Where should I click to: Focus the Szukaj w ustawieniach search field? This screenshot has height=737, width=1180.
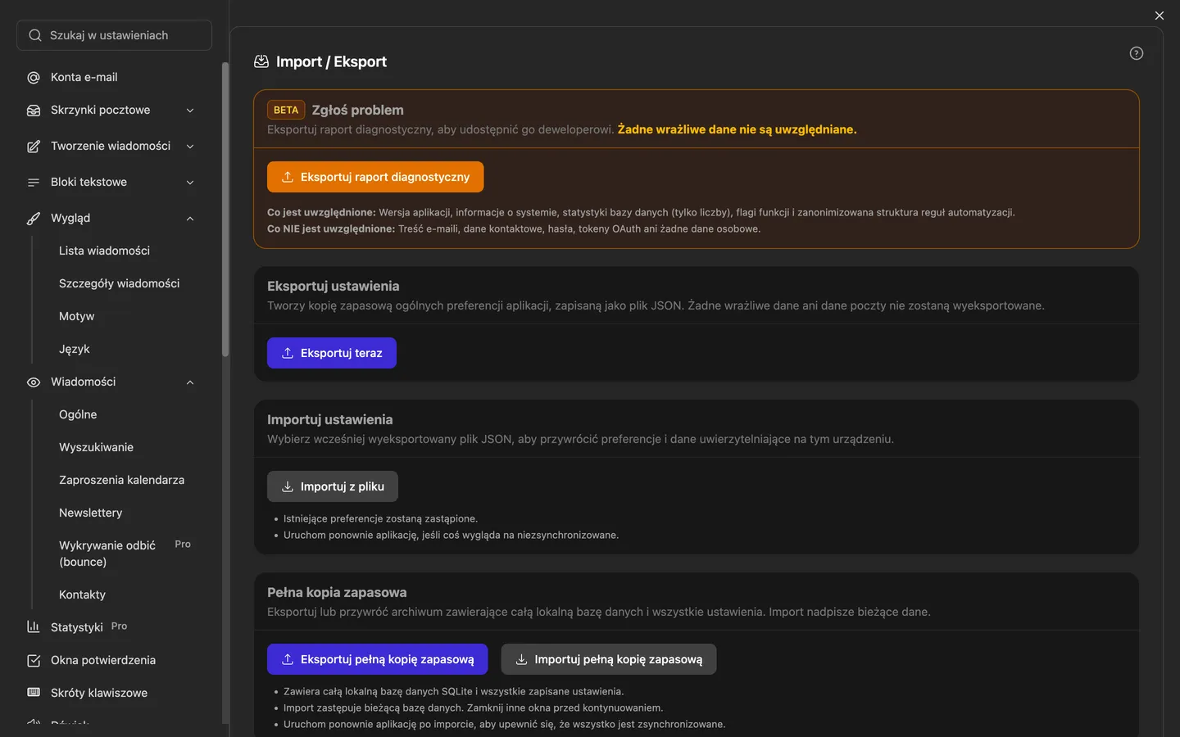pyautogui.click(x=114, y=35)
